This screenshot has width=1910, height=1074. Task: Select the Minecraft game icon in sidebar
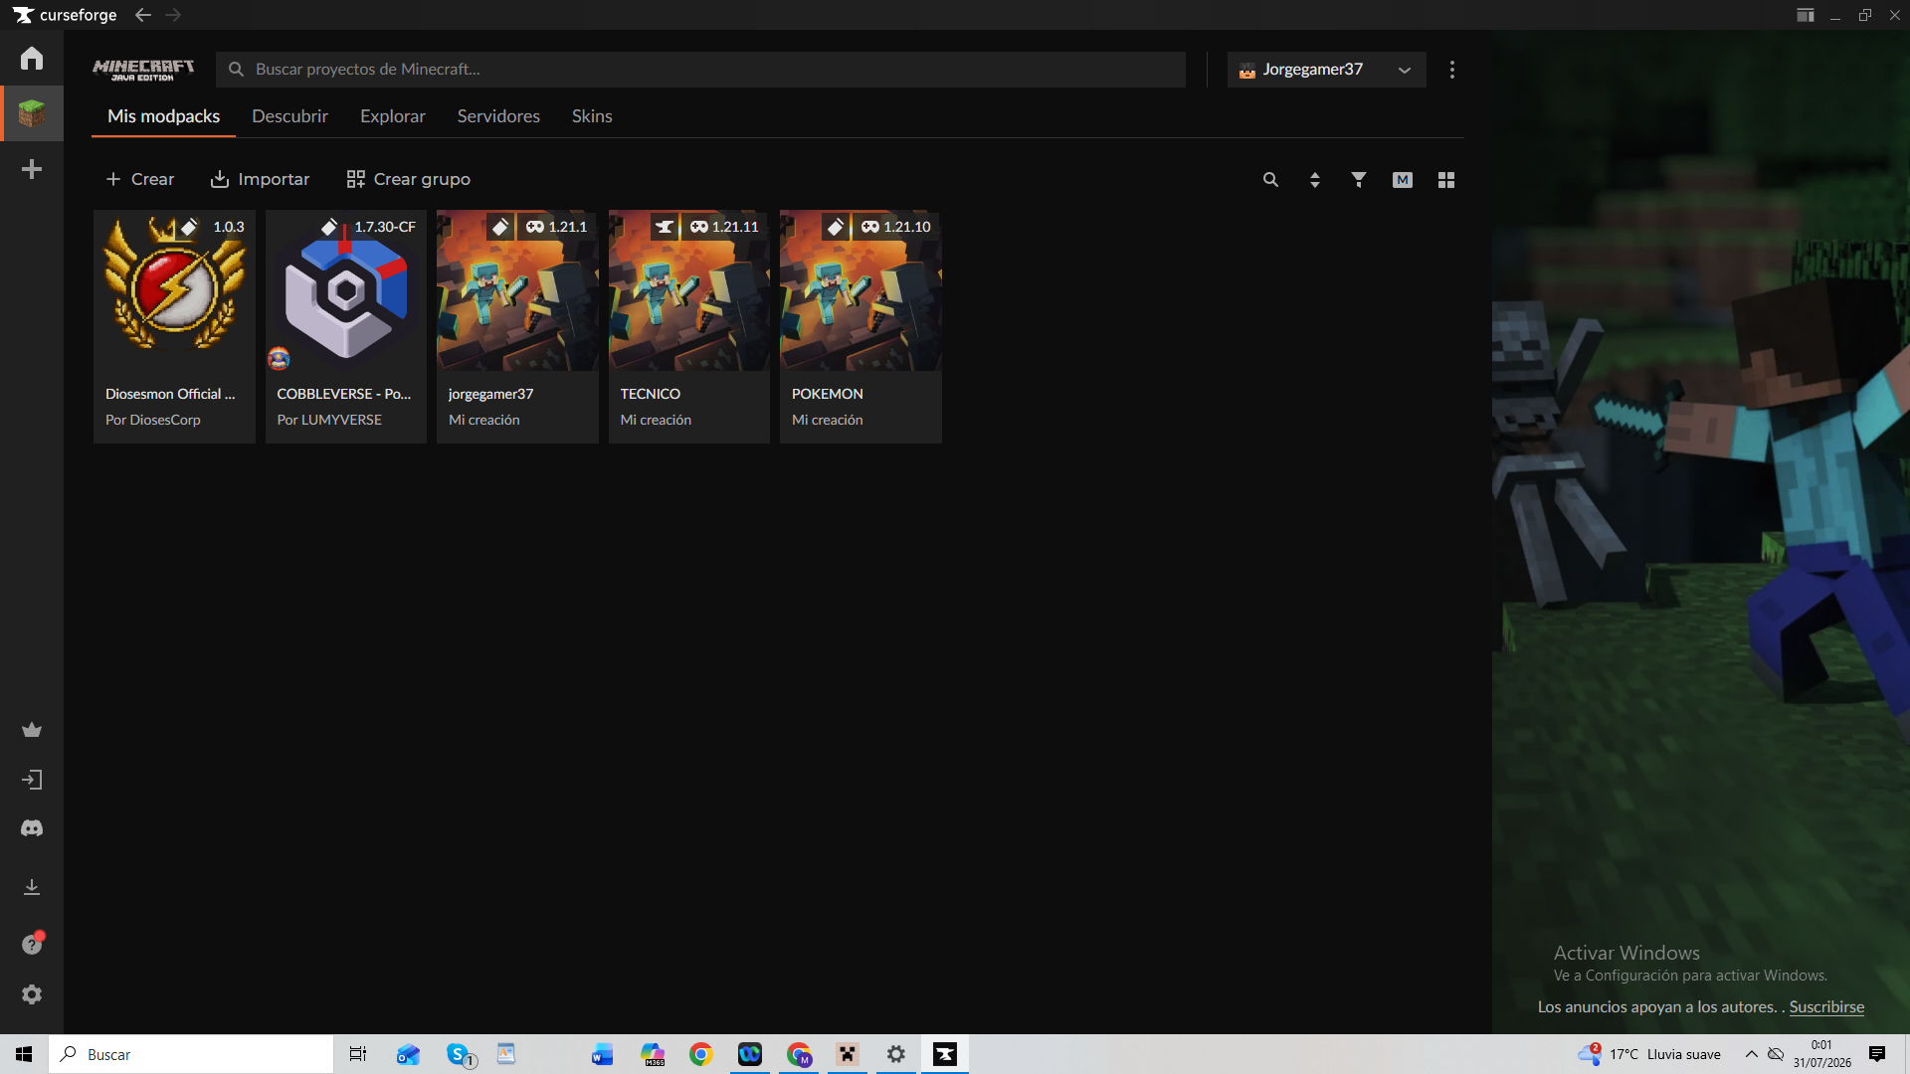(x=32, y=113)
